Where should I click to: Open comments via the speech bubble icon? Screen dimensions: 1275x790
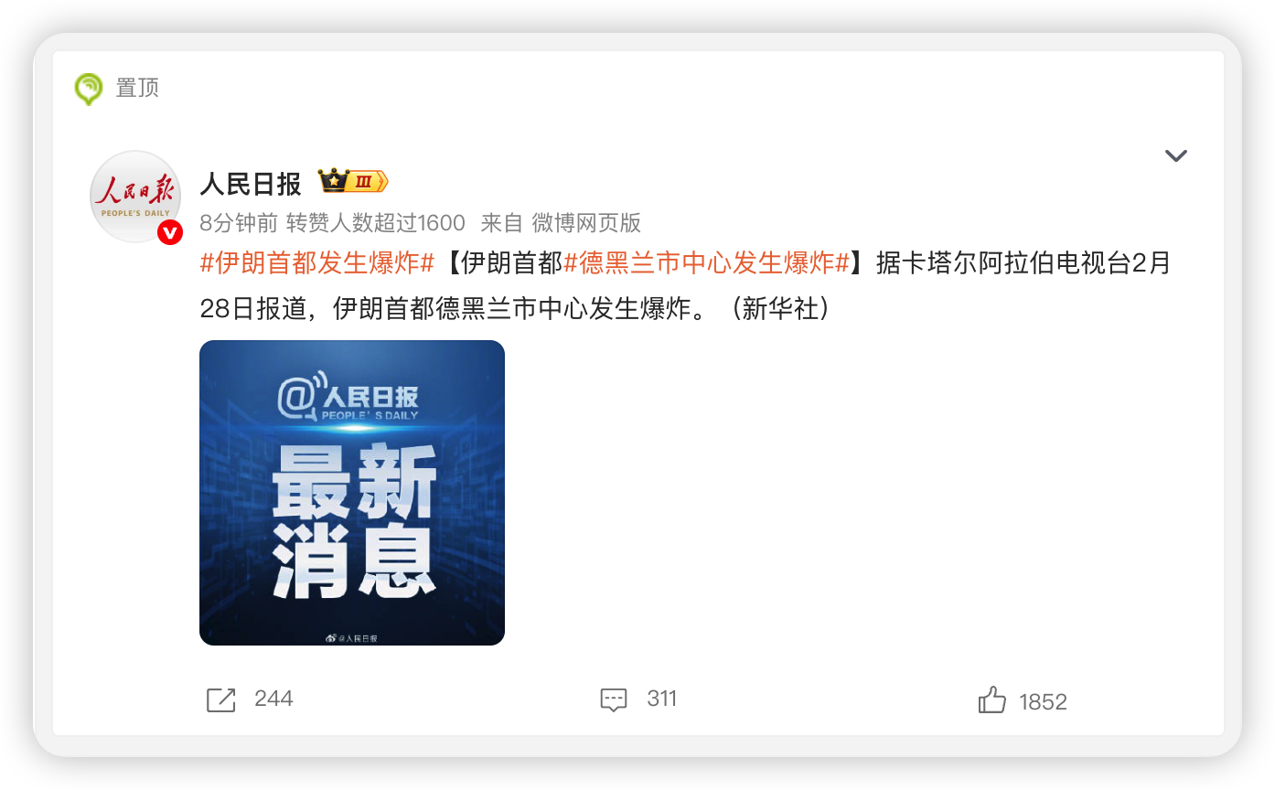click(x=614, y=700)
